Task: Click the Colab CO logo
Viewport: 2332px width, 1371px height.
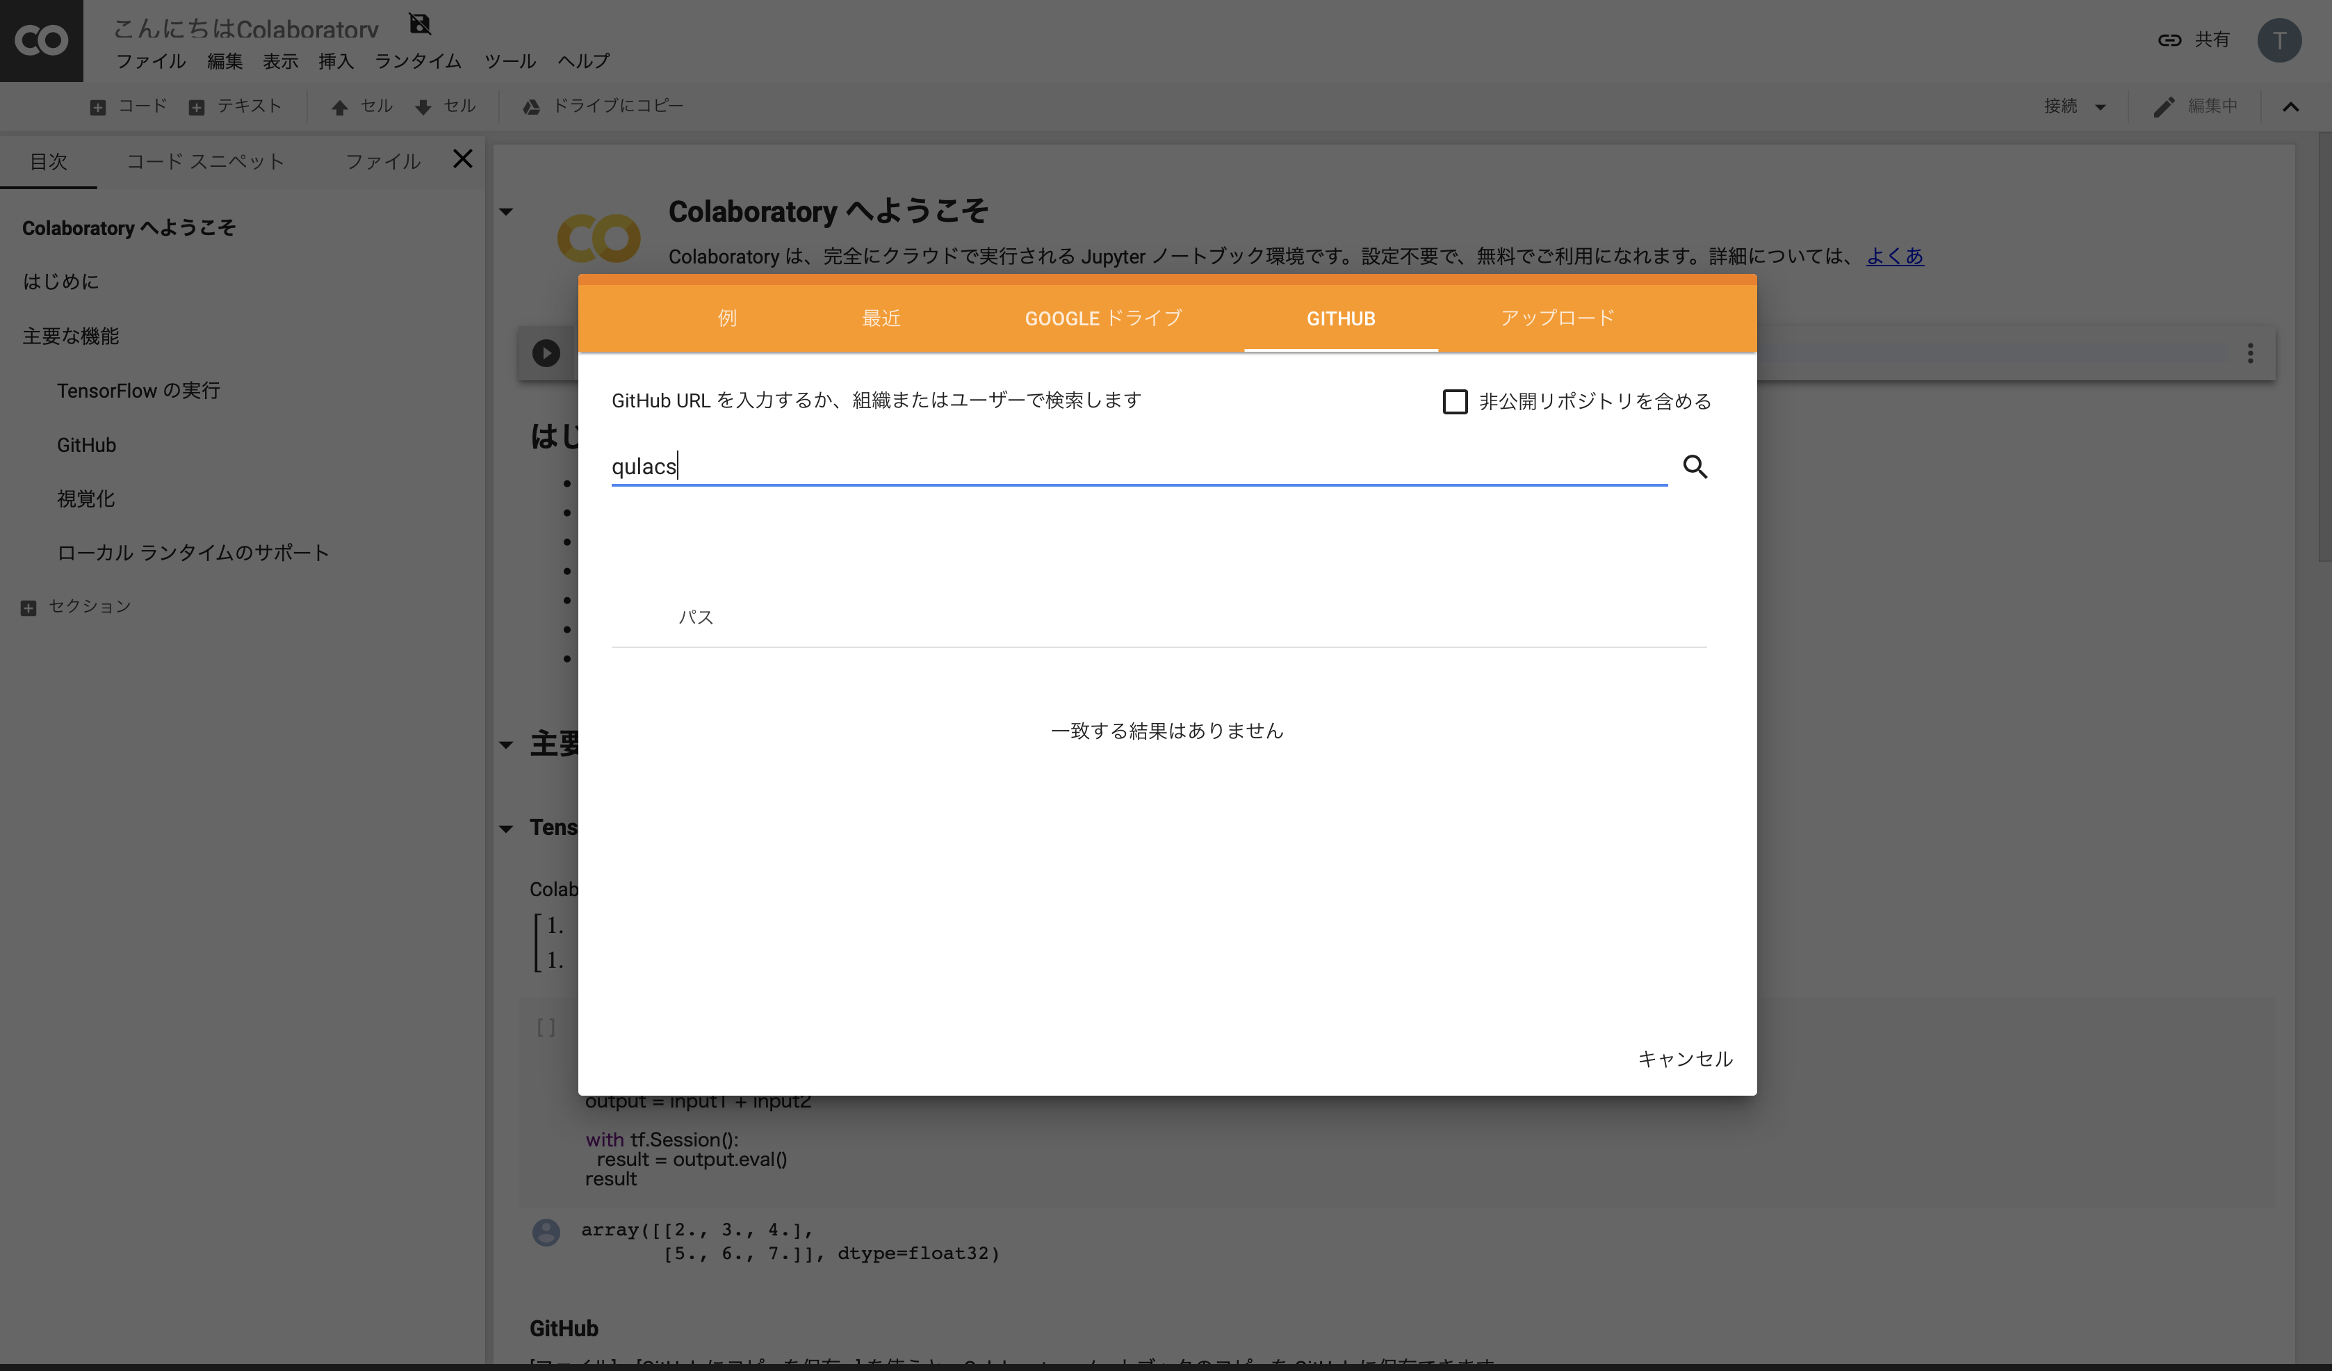Action: coord(42,41)
